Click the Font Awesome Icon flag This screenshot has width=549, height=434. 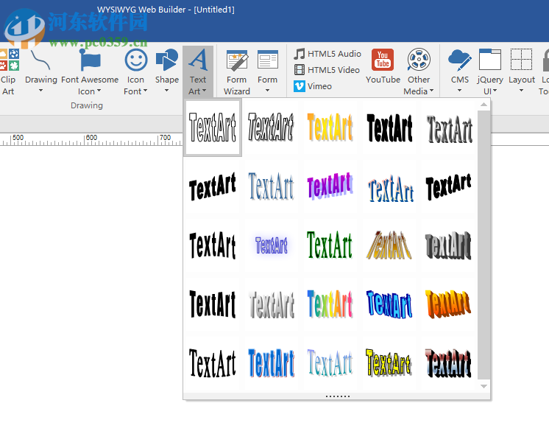point(90,60)
